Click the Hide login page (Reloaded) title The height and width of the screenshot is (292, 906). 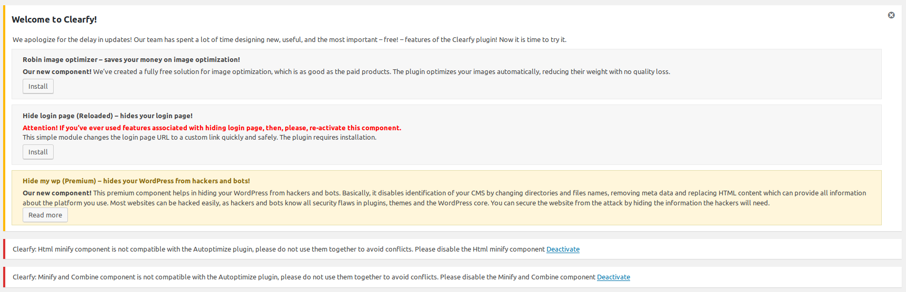pos(107,116)
